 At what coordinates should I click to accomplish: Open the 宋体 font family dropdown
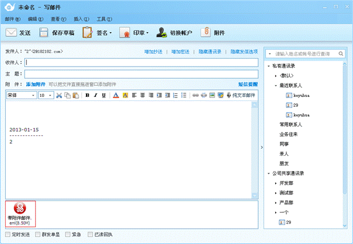21,95
